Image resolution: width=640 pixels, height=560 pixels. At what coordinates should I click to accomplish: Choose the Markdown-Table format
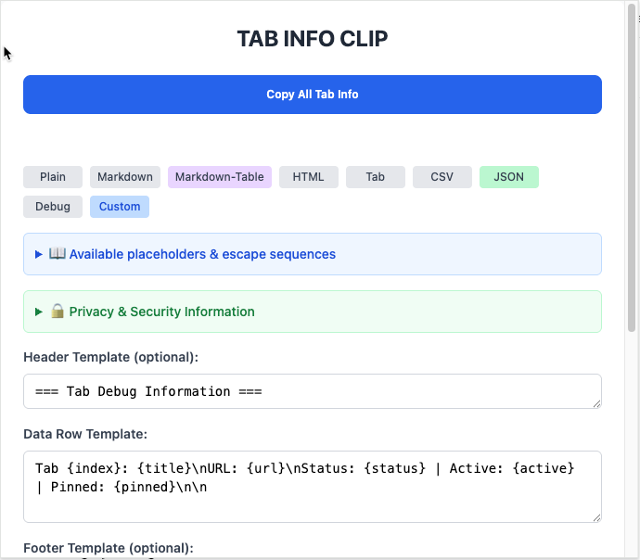220,177
